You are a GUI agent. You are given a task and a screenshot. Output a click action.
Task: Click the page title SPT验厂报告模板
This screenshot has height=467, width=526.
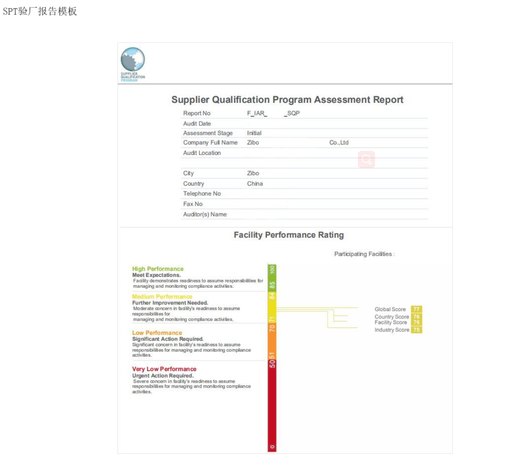pyautogui.click(x=40, y=11)
